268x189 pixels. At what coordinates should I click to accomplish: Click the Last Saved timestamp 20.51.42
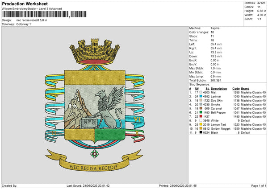[104, 185]
